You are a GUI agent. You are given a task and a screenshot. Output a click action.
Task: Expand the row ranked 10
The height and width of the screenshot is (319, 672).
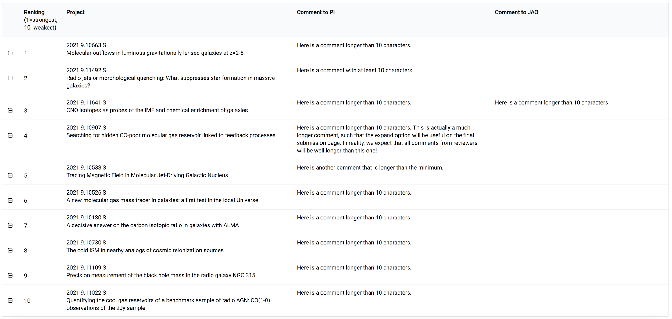[x=10, y=300]
